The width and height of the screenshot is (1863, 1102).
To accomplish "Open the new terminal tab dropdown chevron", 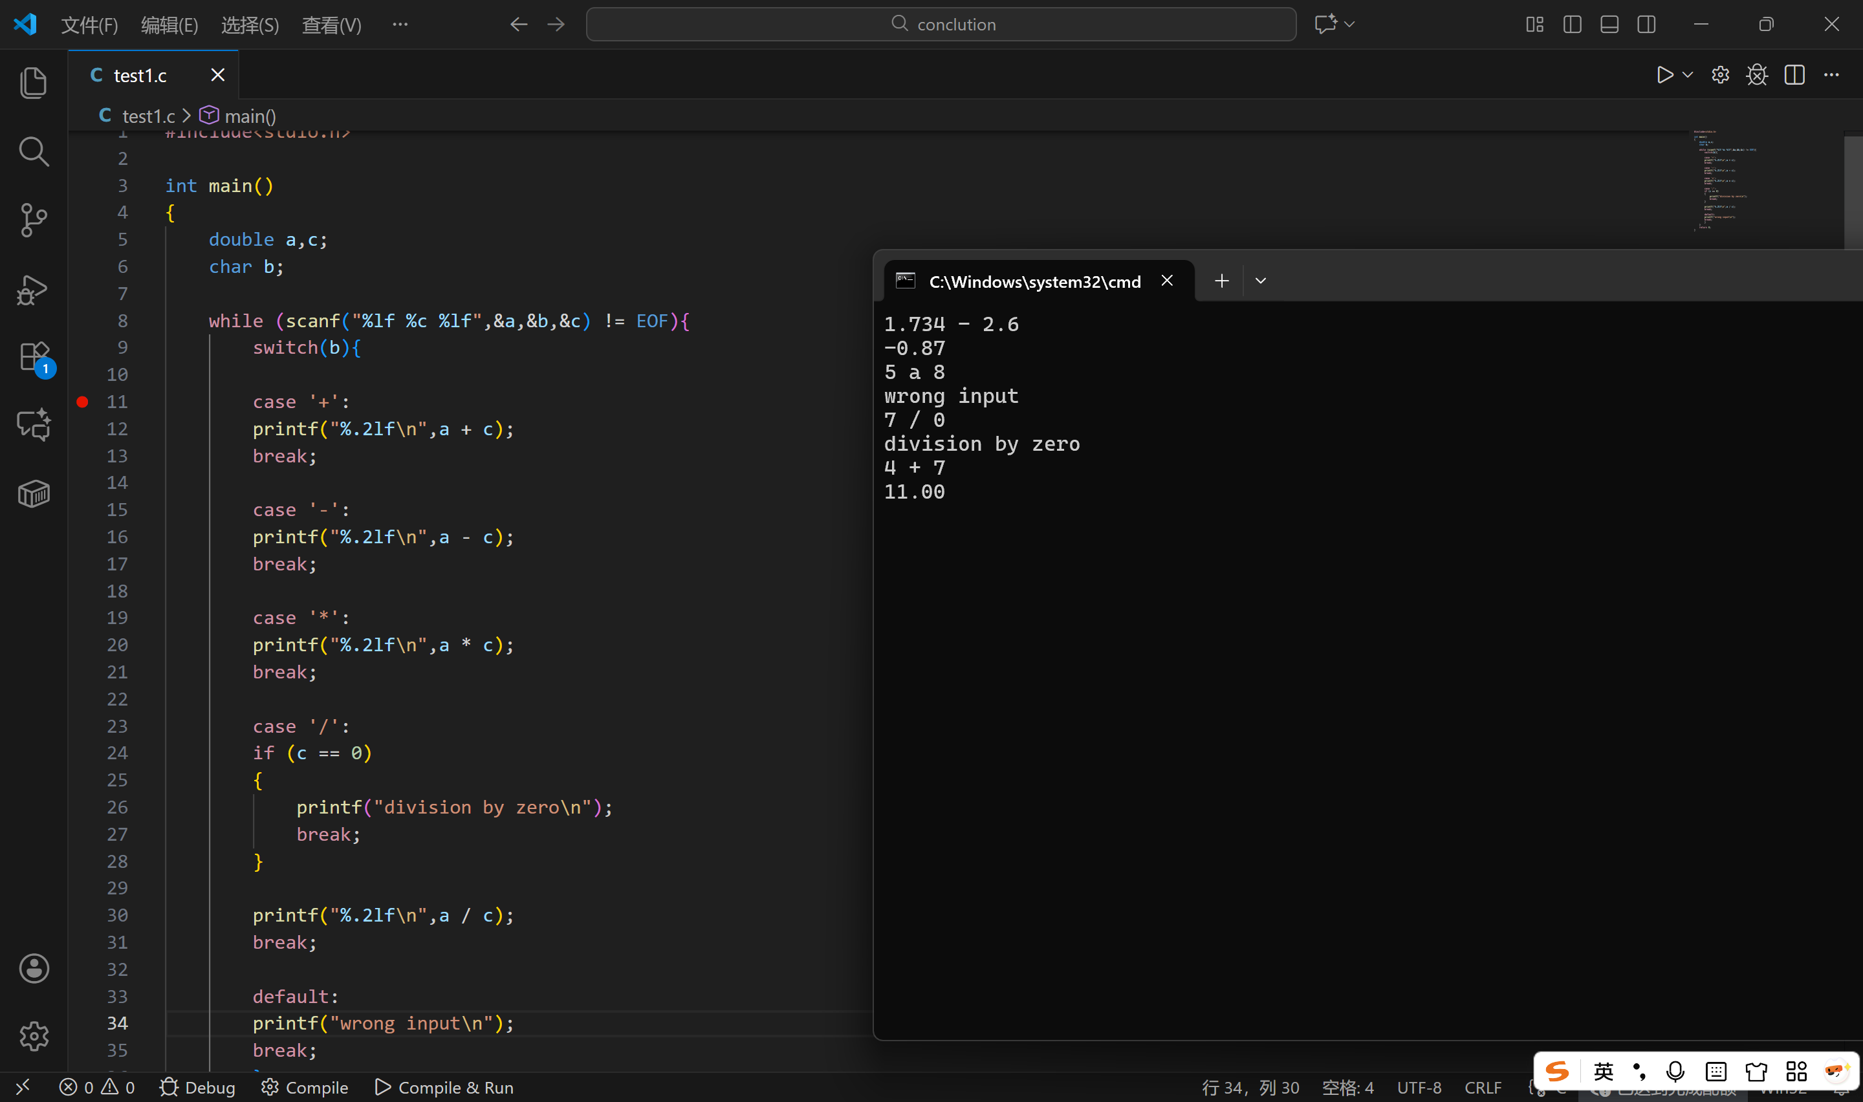I will coord(1260,281).
